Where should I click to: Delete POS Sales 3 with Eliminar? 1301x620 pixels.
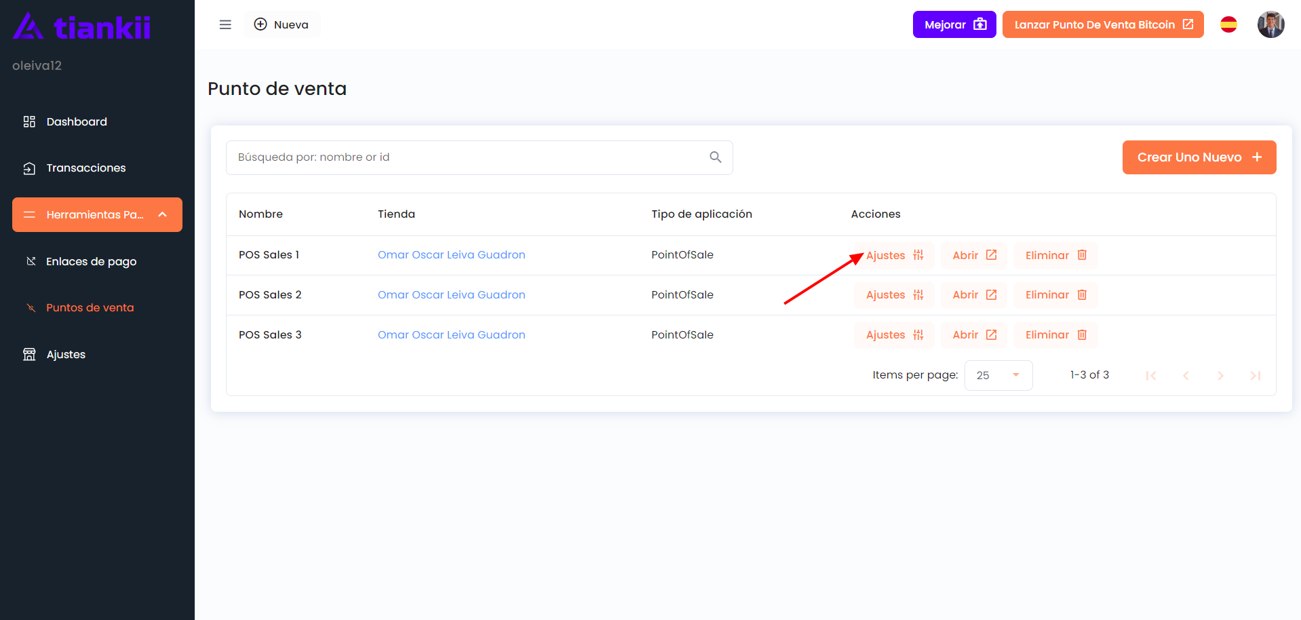click(1055, 334)
